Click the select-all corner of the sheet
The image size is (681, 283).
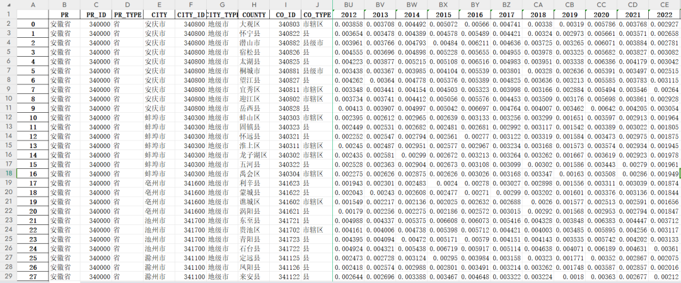9,5
